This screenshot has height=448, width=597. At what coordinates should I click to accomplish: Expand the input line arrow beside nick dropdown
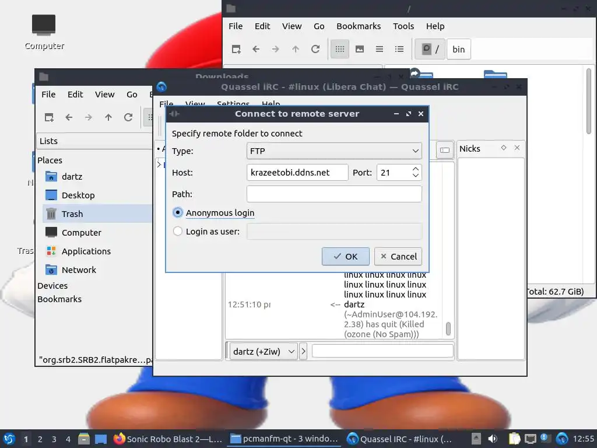point(303,351)
